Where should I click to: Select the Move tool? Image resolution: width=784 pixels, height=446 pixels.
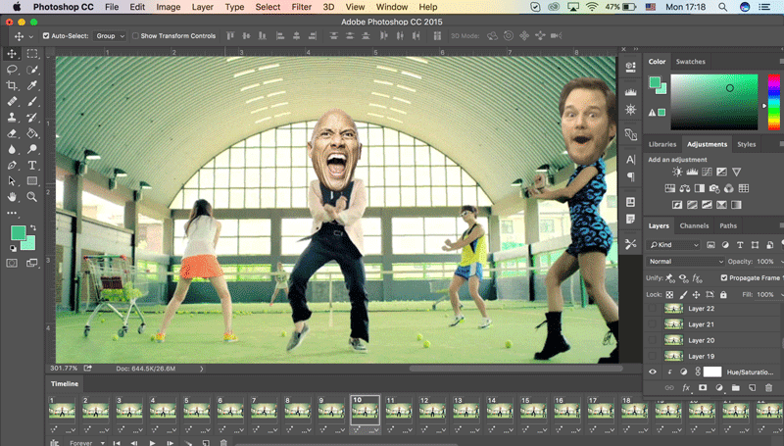click(x=12, y=54)
